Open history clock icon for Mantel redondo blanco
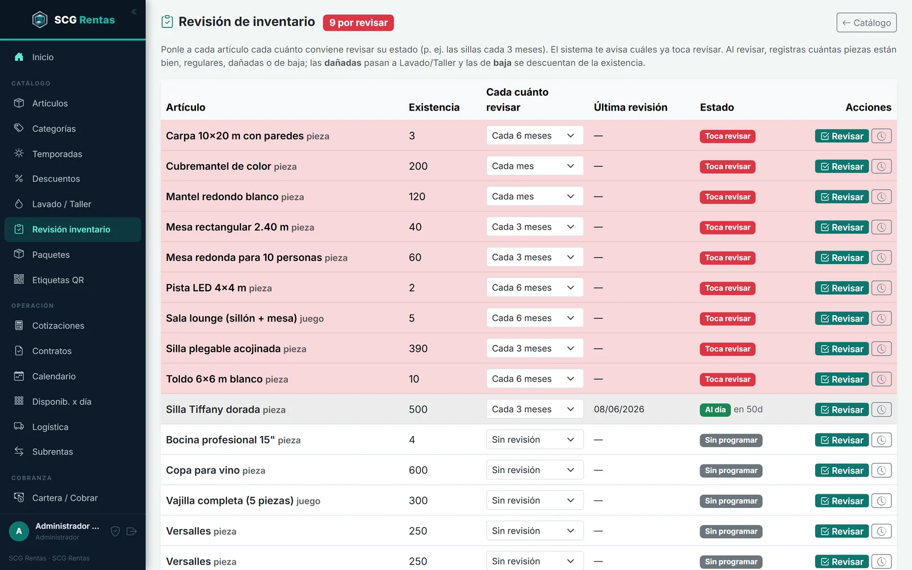Viewport: 912px width, 570px height. (881, 197)
